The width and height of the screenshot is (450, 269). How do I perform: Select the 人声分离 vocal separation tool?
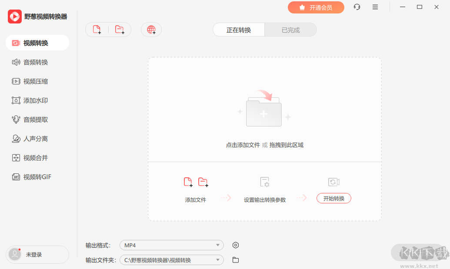(x=35, y=139)
